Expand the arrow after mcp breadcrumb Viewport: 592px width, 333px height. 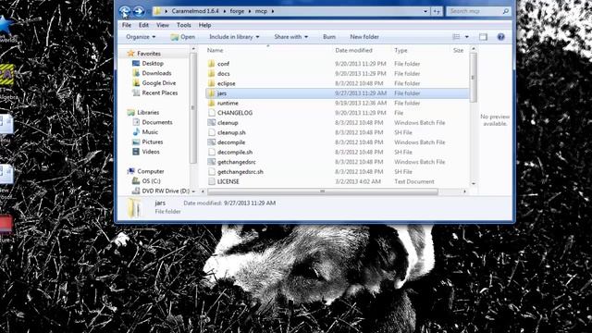tap(273, 11)
